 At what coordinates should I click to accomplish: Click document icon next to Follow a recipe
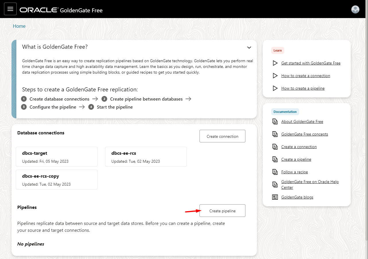click(x=275, y=172)
